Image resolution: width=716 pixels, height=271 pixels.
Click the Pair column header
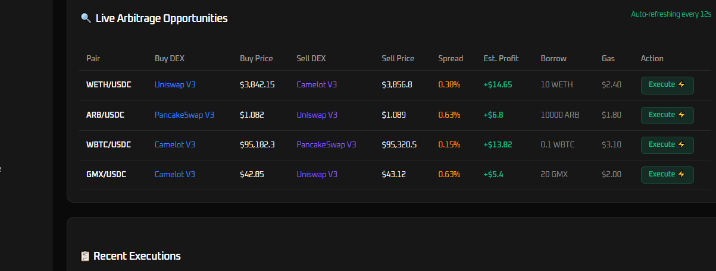(93, 58)
